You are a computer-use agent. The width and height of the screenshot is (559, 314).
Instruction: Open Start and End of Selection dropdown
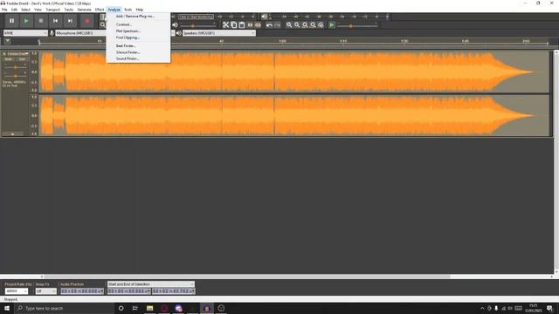pyautogui.click(x=151, y=284)
